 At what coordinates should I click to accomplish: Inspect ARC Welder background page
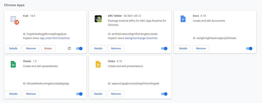(x=141, y=38)
